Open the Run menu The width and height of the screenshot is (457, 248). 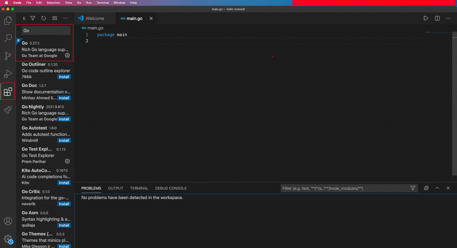click(89, 3)
